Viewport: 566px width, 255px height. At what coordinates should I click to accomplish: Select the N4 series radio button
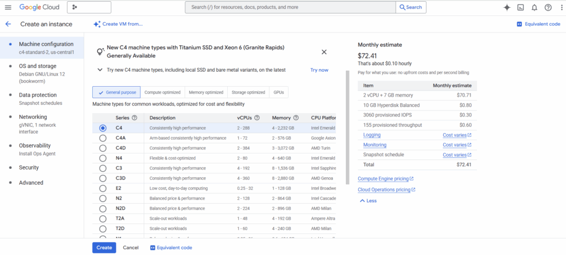[103, 158]
